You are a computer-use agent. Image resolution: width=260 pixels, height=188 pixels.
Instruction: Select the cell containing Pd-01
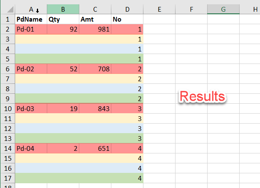[31, 29]
